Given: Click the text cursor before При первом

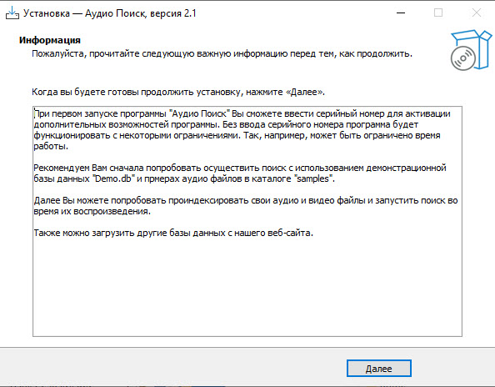Looking at the screenshot, I should 34,113.
